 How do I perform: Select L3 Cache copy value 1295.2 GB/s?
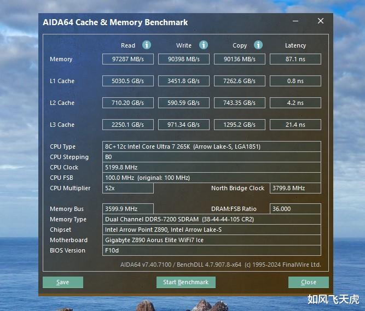click(x=240, y=125)
